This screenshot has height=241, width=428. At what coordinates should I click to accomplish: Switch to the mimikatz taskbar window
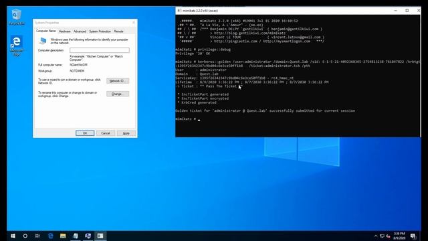pos(100,236)
